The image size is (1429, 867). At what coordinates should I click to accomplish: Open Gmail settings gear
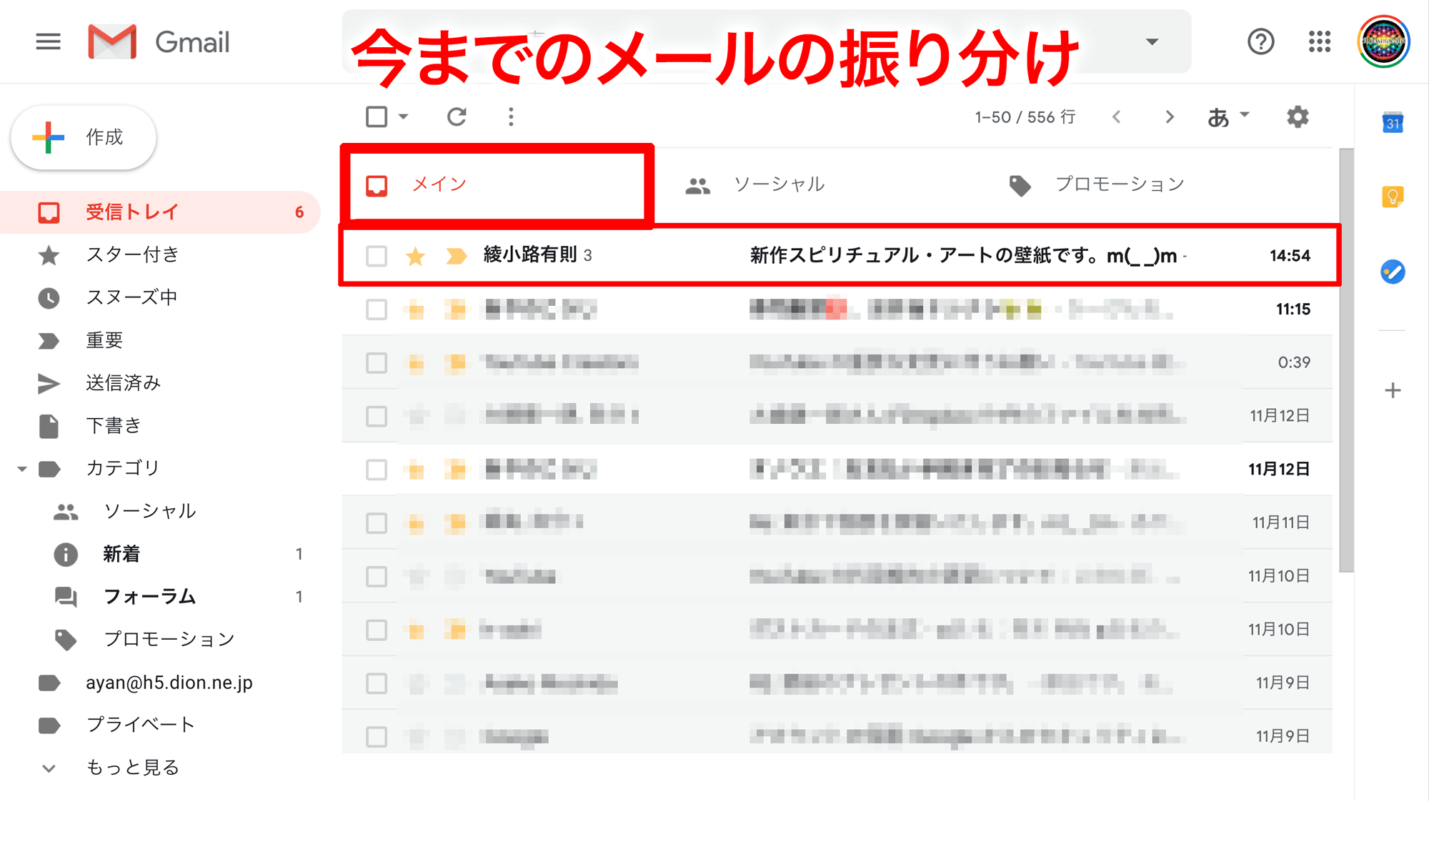click(1297, 117)
